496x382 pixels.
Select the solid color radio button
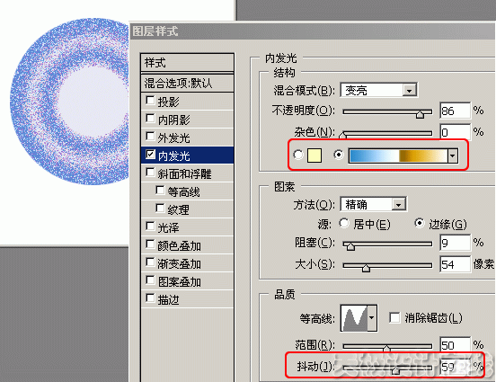point(298,155)
